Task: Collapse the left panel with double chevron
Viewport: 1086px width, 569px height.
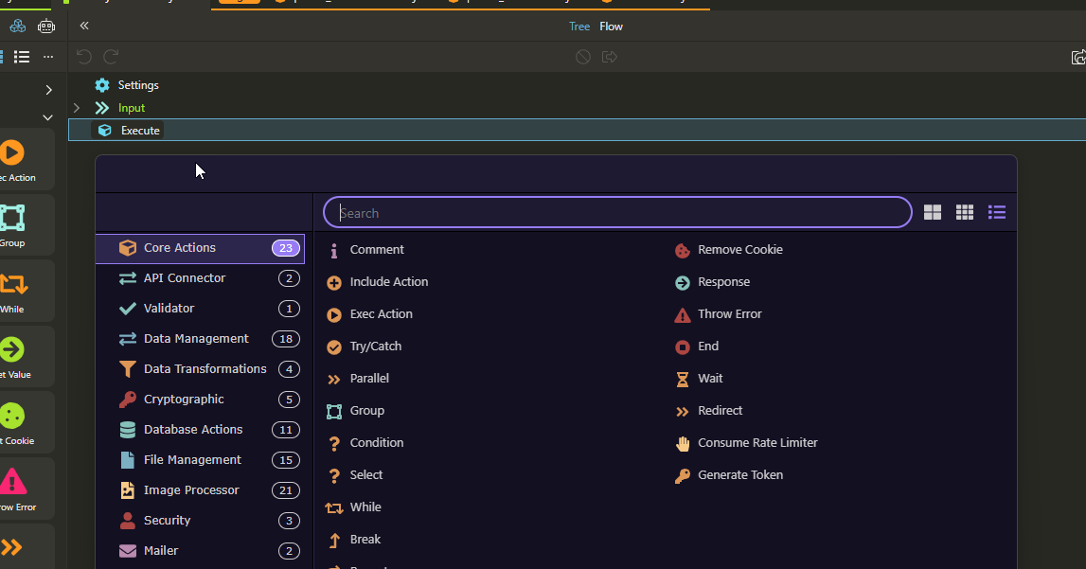Action: click(x=84, y=27)
